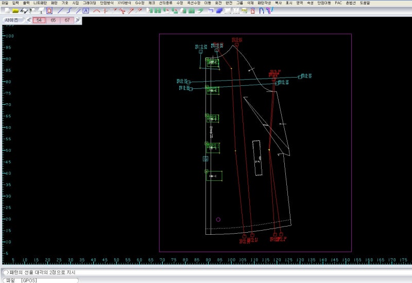Image resolution: width=412 pixels, height=283 pixels.
Task: Click the red arc curve tool icon
Action: coord(96,10)
